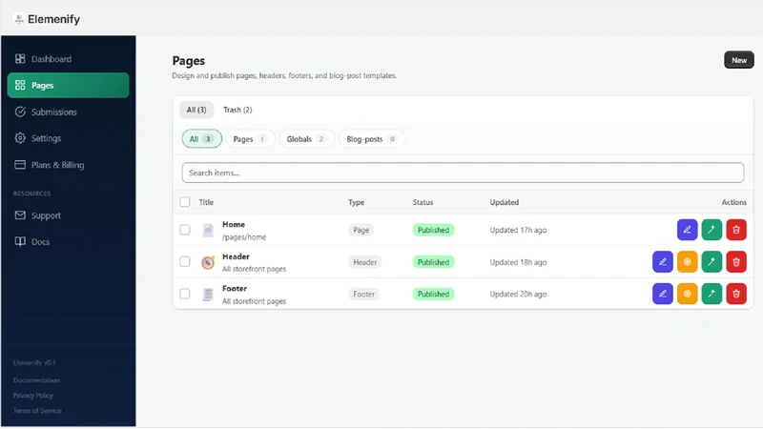Open Submissions in the sidebar

[68, 112]
